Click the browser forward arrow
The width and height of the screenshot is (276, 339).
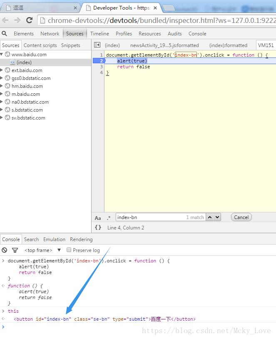click(x=17, y=20)
